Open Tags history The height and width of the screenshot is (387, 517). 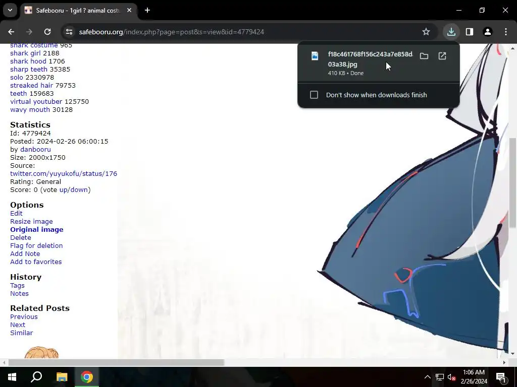tap(17, 286)
